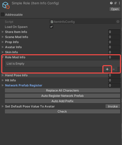
Task: Click Auto Register Network Prefab button
Action: 62,96
